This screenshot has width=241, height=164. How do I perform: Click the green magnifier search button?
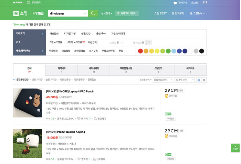(93, 13)
